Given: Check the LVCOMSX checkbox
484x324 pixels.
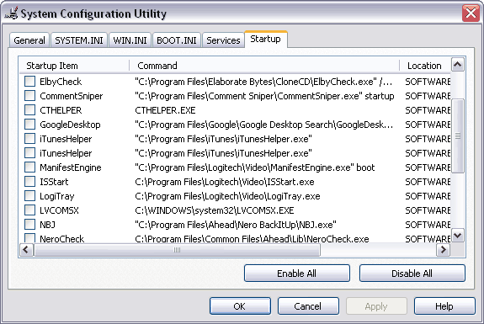Looking at the screenshot, I should click(x=30, y=210).
